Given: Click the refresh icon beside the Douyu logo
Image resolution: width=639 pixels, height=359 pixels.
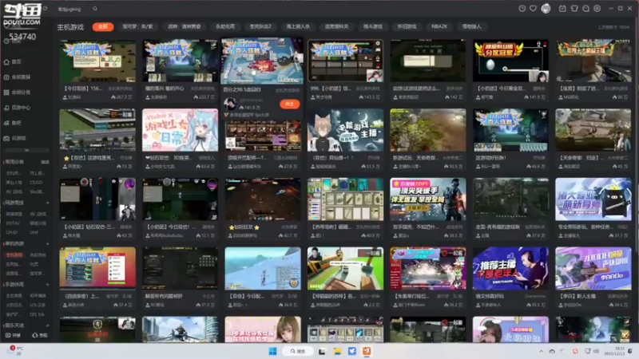Looking at the screenshot, I should 46,8.
